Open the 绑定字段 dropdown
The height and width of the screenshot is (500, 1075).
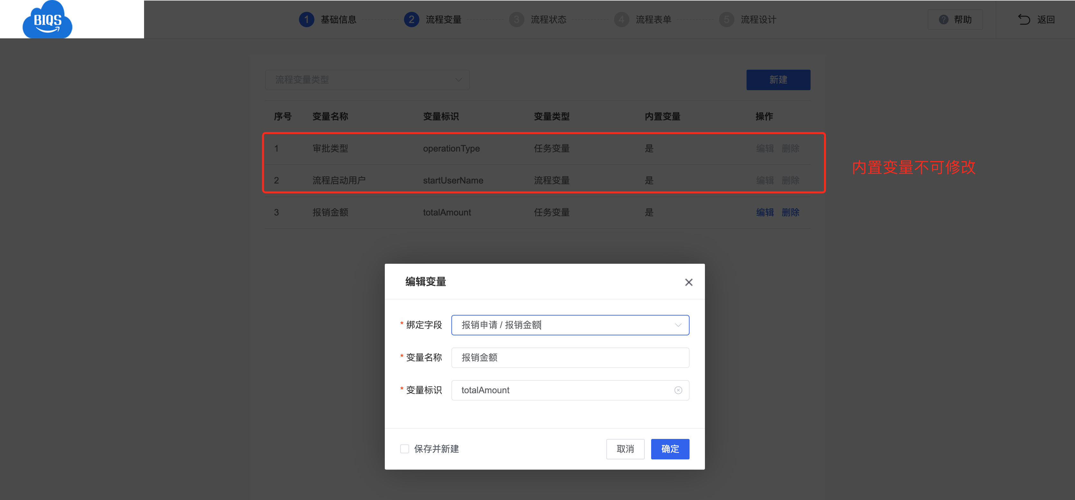coord(570,325)
